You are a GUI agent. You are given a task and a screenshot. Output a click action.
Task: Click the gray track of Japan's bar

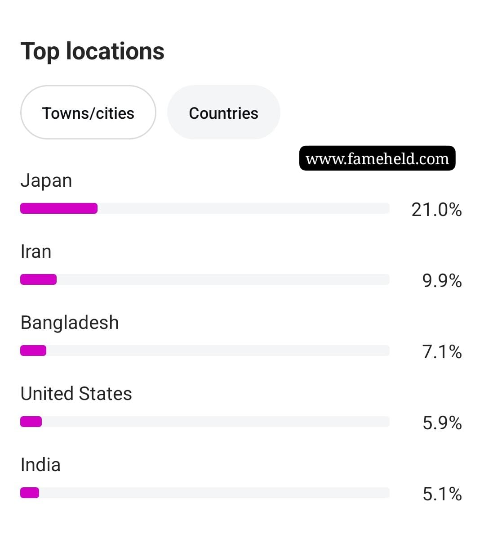(243, 208)
